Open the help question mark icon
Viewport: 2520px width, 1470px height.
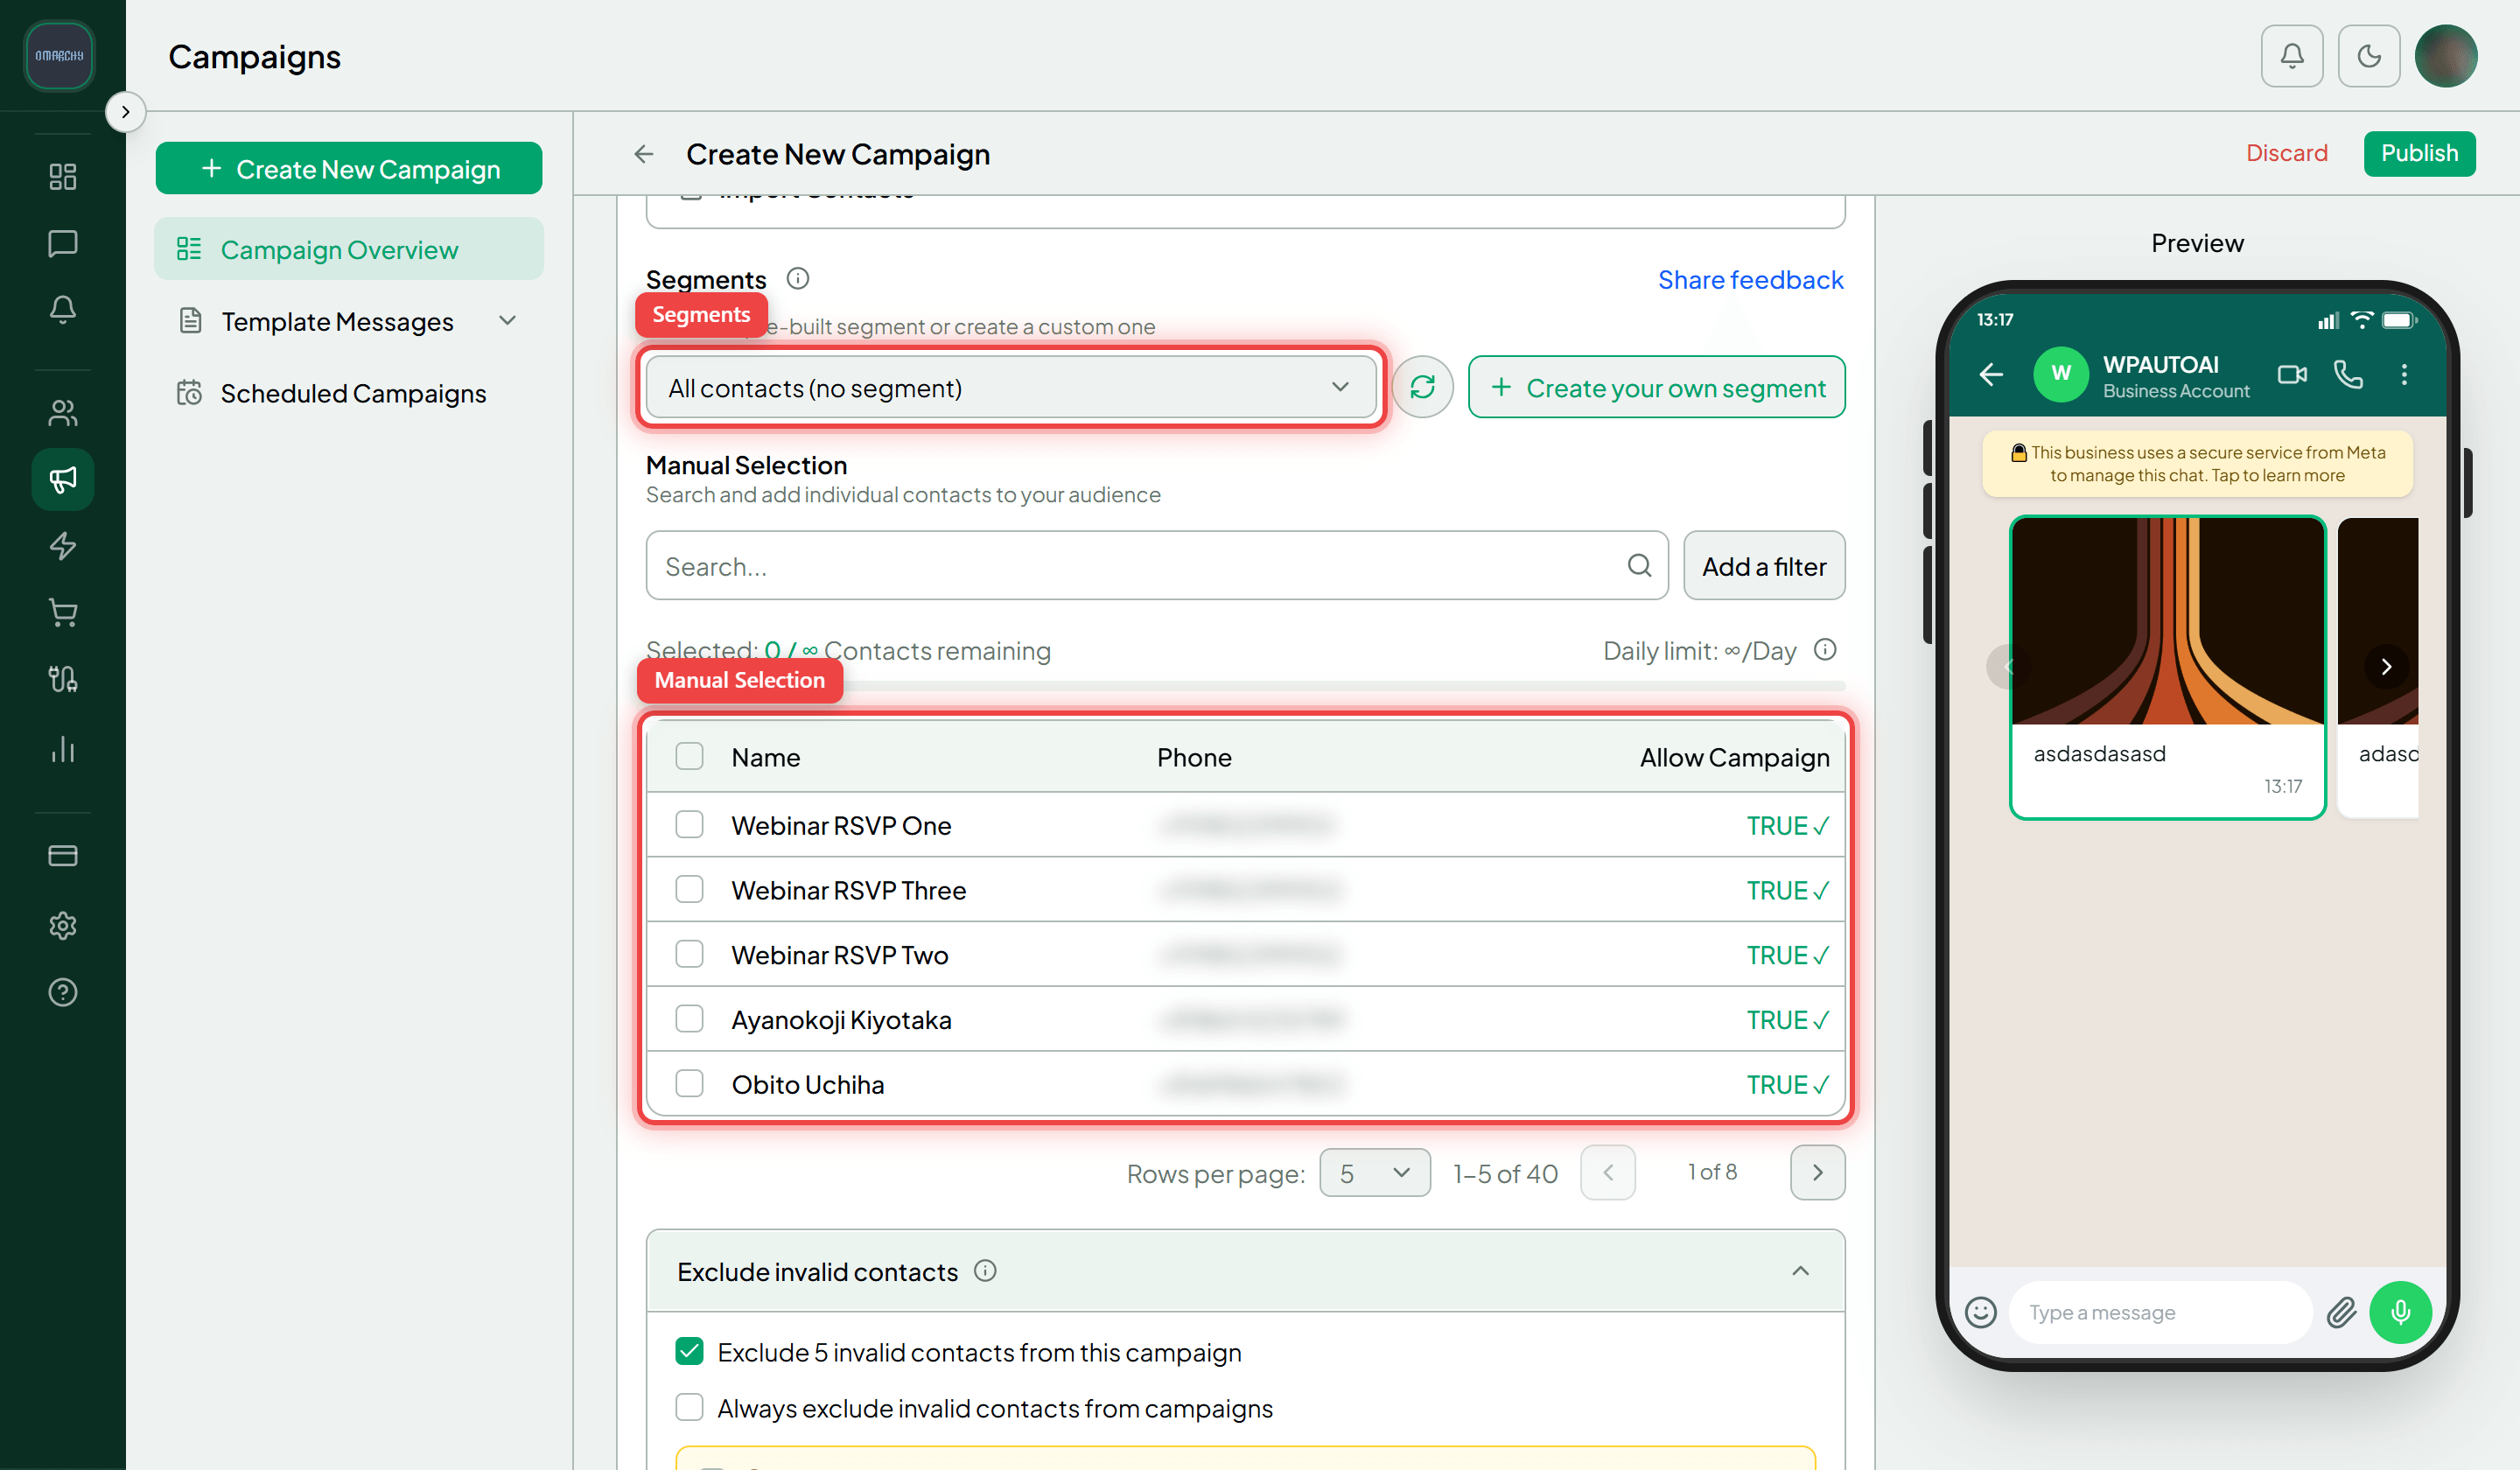[x=63, y=992]
